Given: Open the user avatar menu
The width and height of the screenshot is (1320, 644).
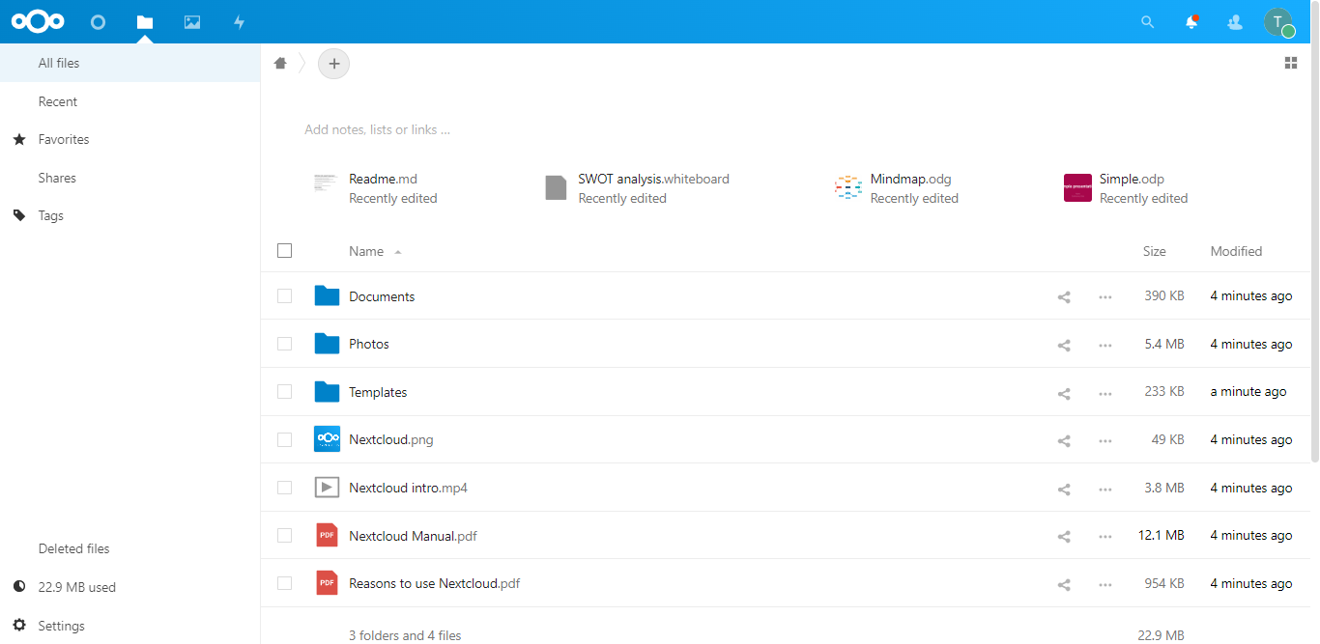Looking at the screenshot, I should tap(1278, 21).
